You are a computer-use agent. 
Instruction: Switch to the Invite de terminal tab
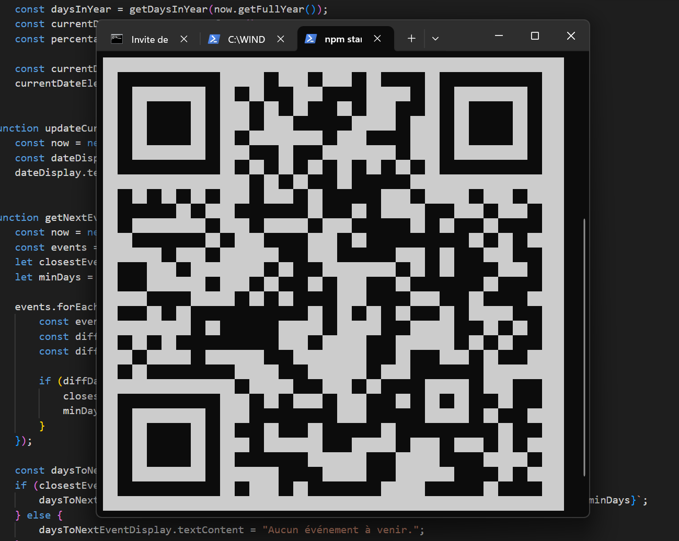click(x=149, y=39)
